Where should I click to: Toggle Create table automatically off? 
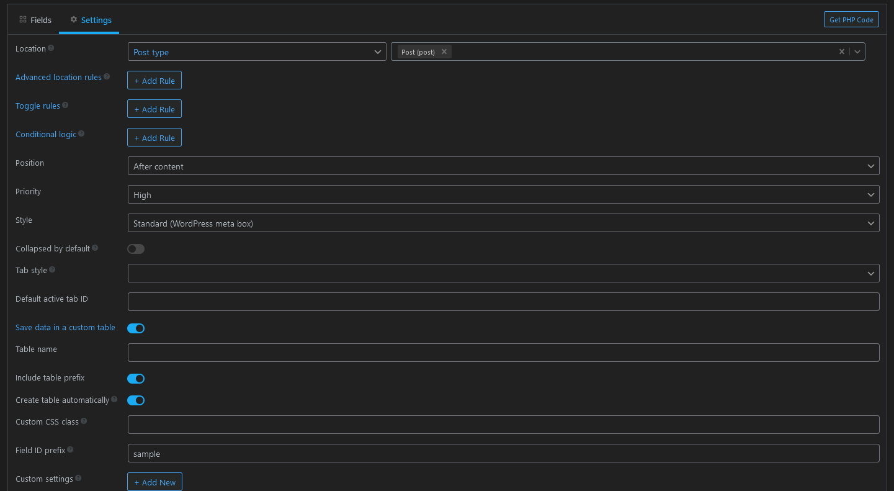pyautogui.click(x=136, y=400)
